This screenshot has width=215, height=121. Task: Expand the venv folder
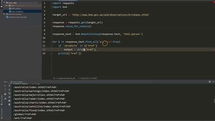point(7,6)
